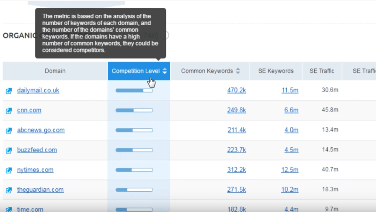
Task: Sort by Common Keywords arrows
Action: point(238,71)
